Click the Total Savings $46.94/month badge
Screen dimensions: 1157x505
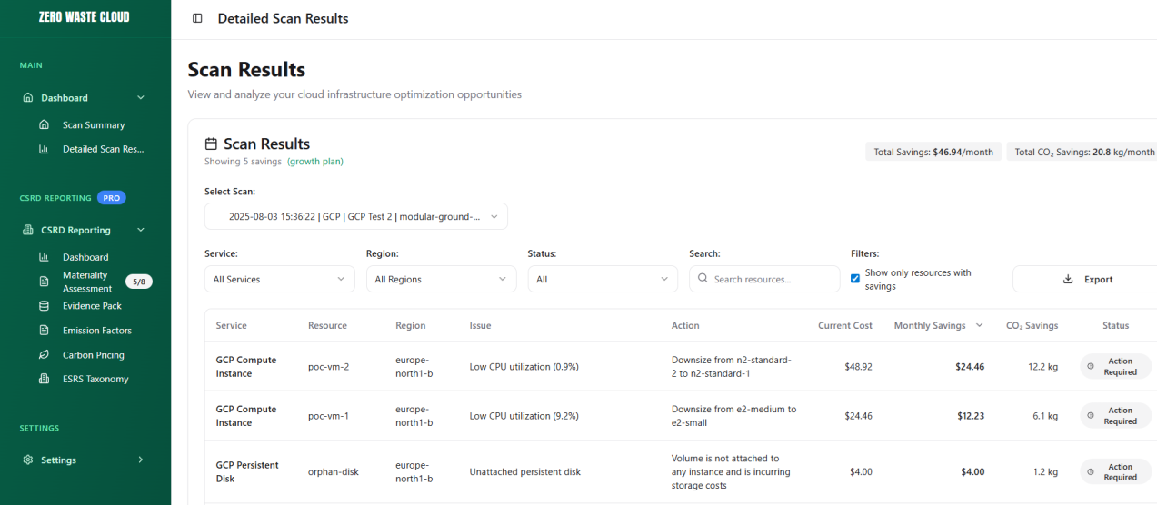pos(933,153)
